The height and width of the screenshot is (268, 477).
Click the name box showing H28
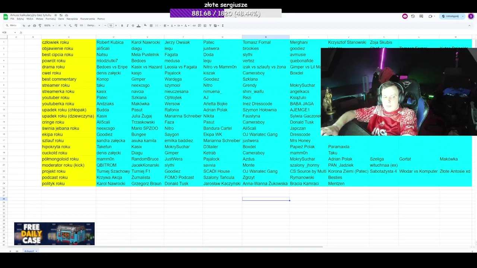9,32
